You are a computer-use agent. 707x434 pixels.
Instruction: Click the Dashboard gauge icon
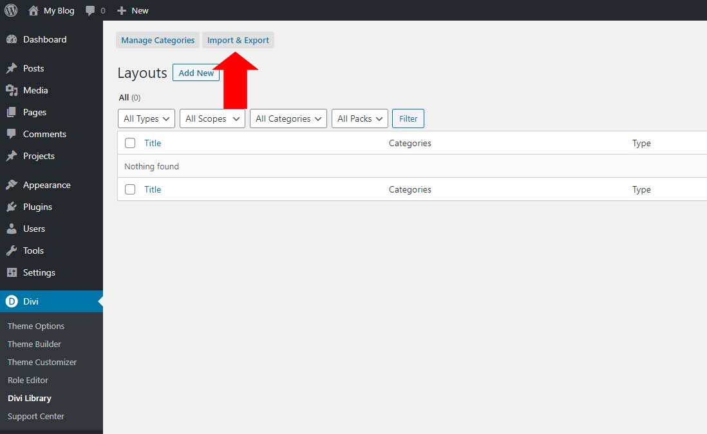pos(12,40)
